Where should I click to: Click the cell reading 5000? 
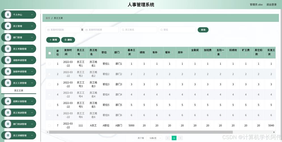(132, 126)
